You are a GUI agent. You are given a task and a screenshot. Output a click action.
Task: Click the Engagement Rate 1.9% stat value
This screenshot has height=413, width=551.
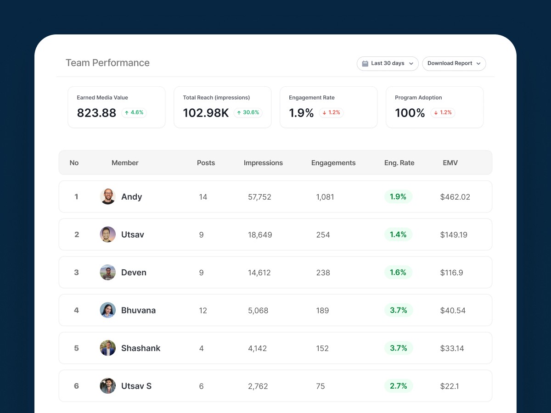point(301,112)
